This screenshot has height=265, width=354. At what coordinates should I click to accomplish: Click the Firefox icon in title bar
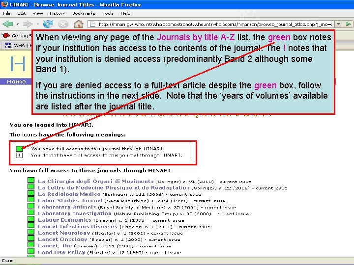pos(4,4)
